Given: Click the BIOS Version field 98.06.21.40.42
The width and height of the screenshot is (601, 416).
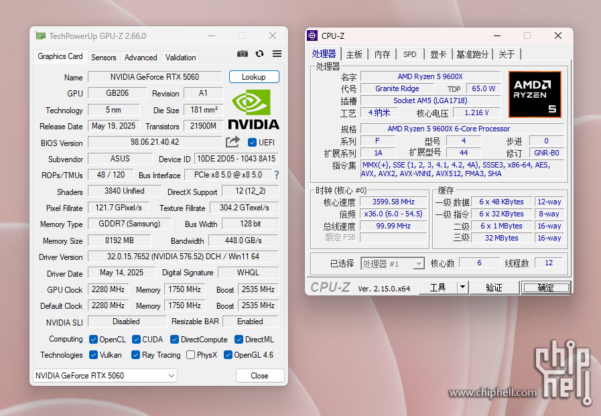Looking at the screenshot, I should 155,142.
